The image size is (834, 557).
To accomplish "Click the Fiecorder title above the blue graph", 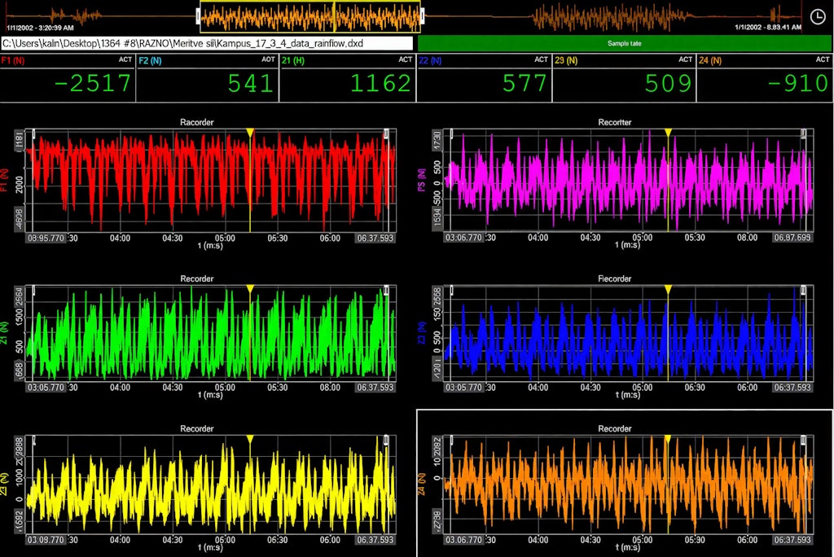I will tap(615, 278).
